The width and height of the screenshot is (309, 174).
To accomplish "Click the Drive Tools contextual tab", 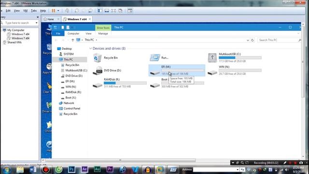I will [103, 28].
